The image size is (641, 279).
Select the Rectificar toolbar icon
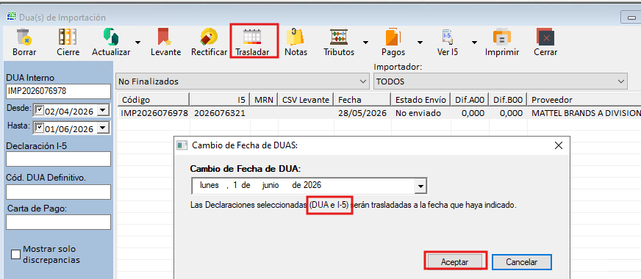pos(209,37)
